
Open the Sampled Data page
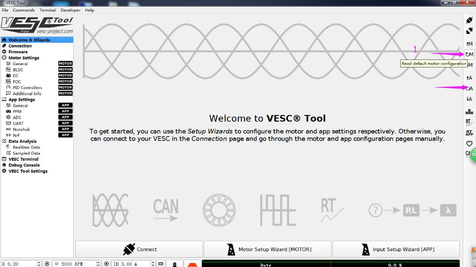[x=37, y=153]
